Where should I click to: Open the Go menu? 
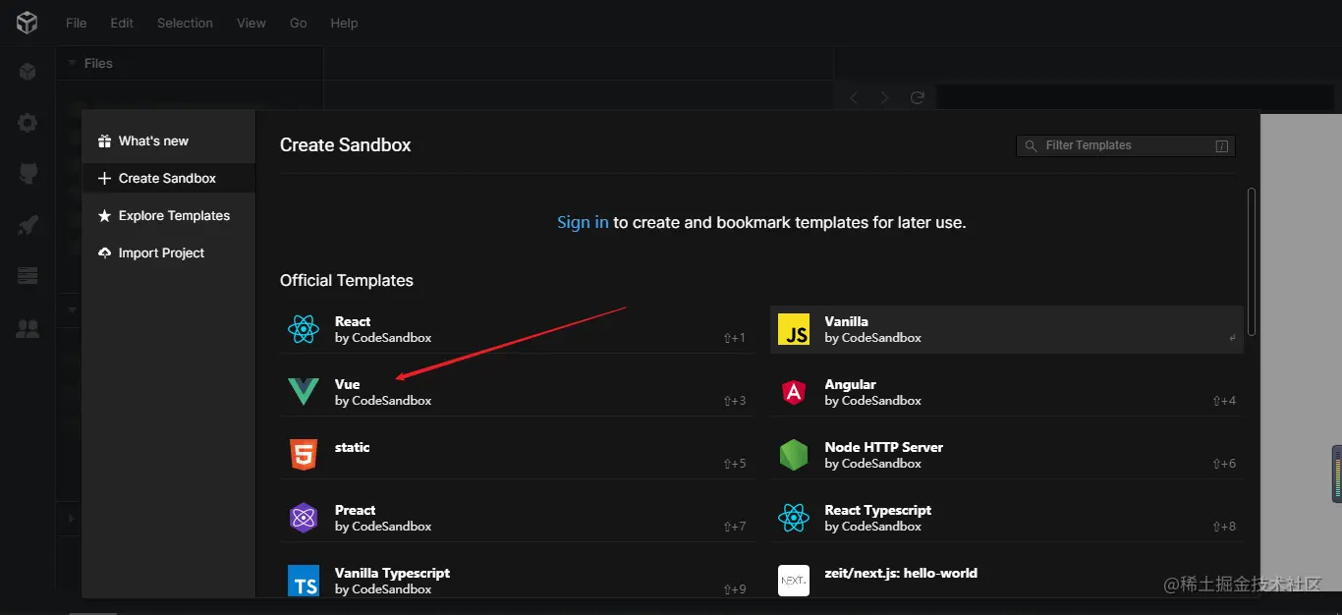pyautogui.click(x=299, y=23)
